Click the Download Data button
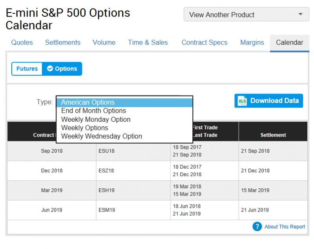This screenshot has height=249, width=314. click(x=269, y=101)
